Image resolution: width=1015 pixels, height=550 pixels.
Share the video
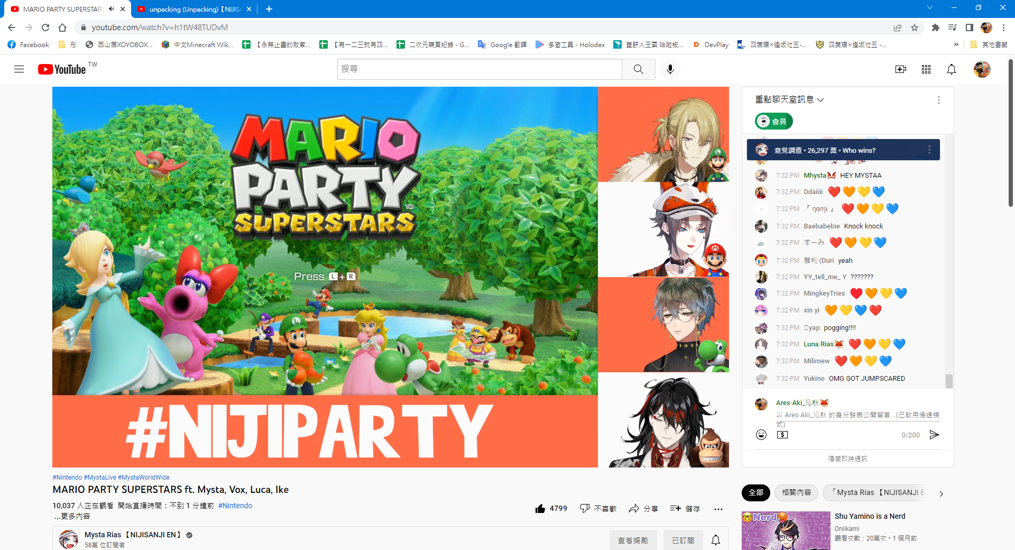[x=643, y=508]
